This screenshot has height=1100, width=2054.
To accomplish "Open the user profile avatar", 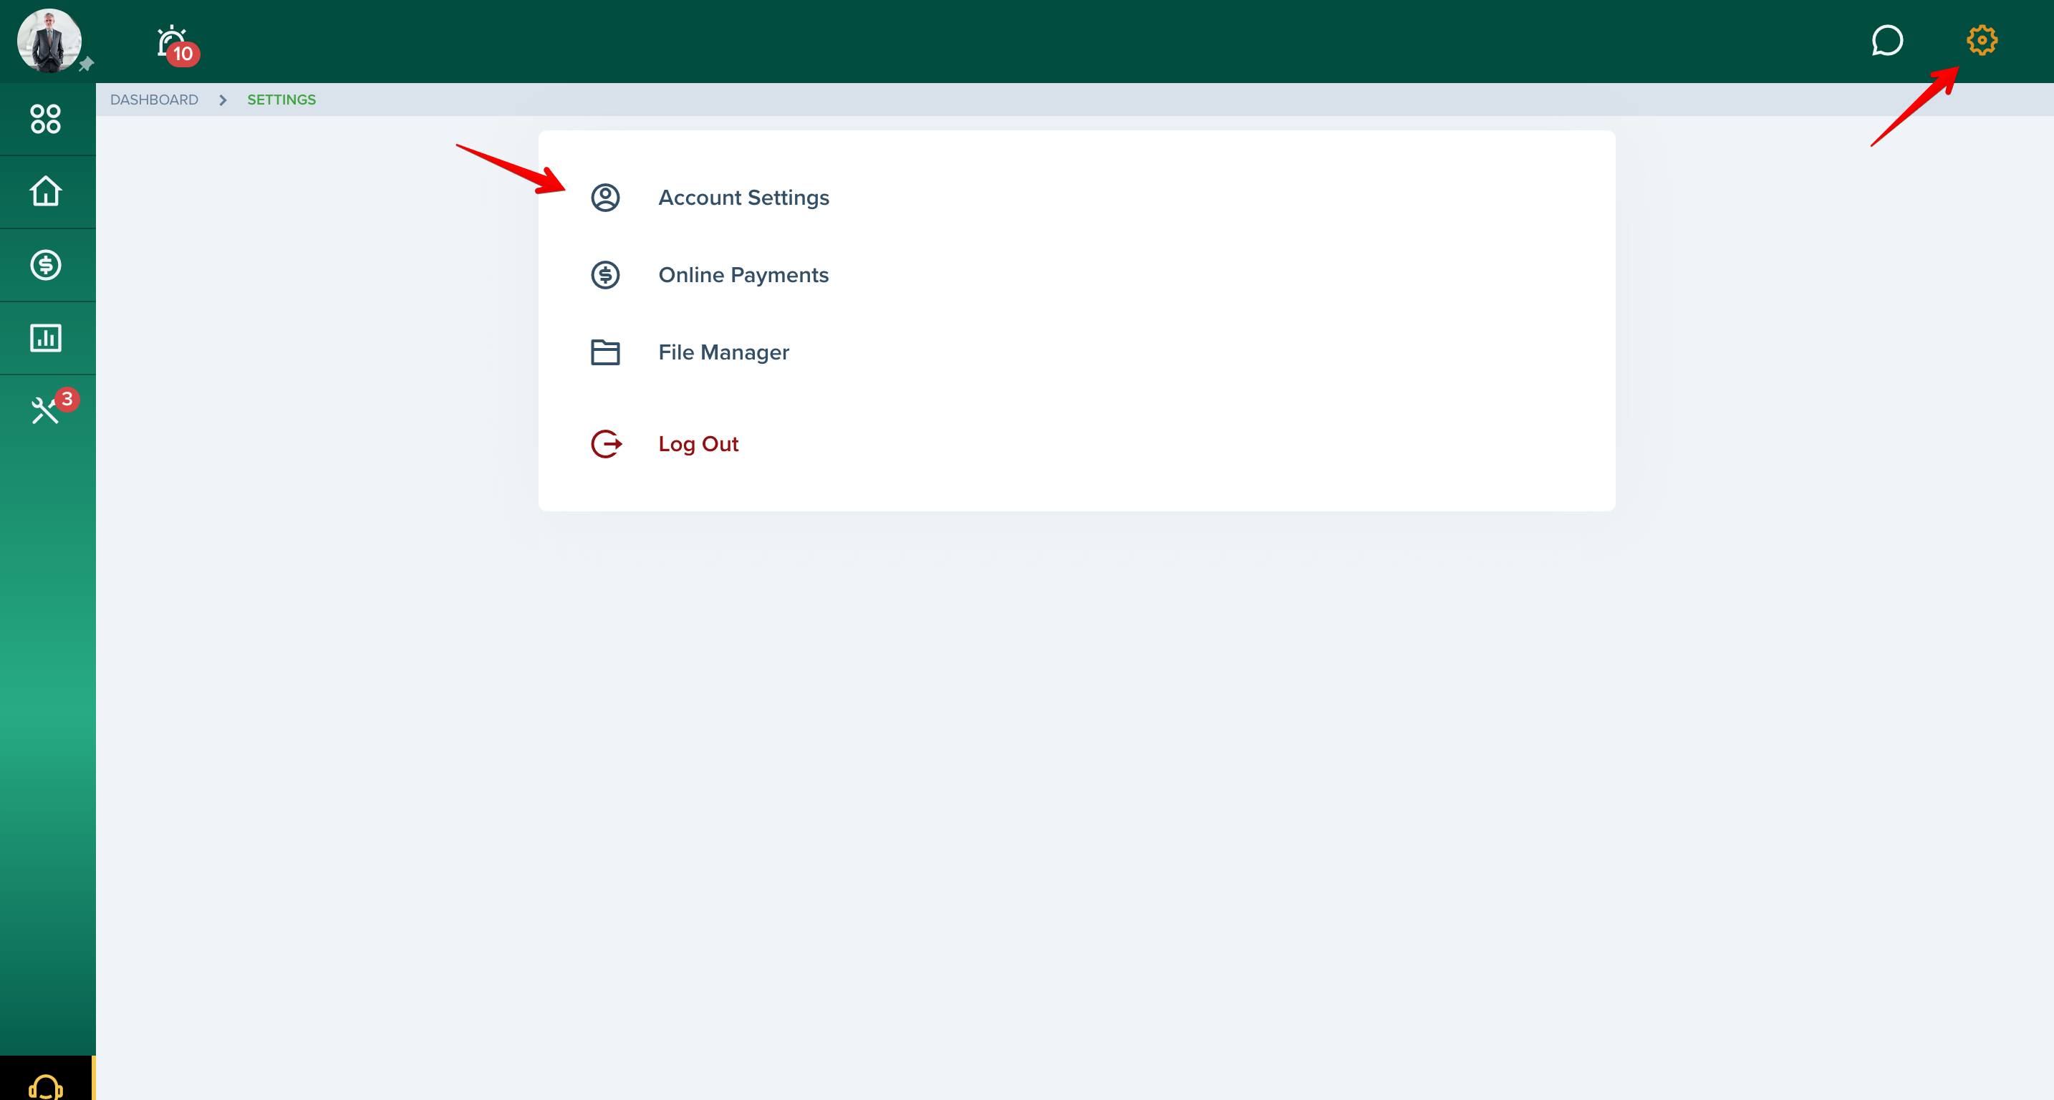I will pos(49,41).
